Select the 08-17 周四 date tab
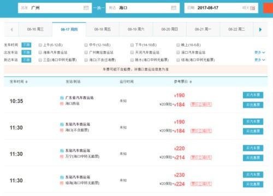This screenshot has height=196, width=273. pyautogui.click(x=69, y=29)
